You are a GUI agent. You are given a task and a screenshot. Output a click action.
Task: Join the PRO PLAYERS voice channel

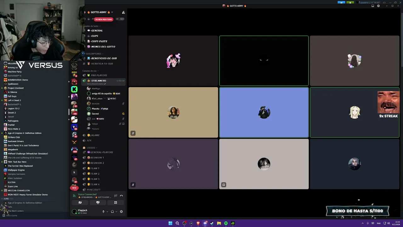tap(99, 75)
